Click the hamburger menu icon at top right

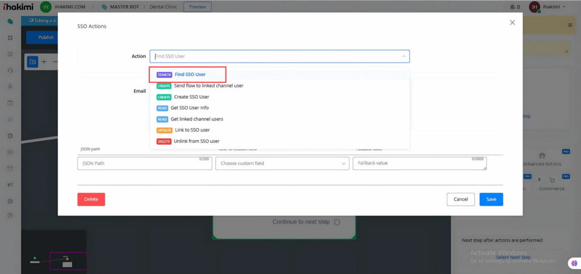570,25
